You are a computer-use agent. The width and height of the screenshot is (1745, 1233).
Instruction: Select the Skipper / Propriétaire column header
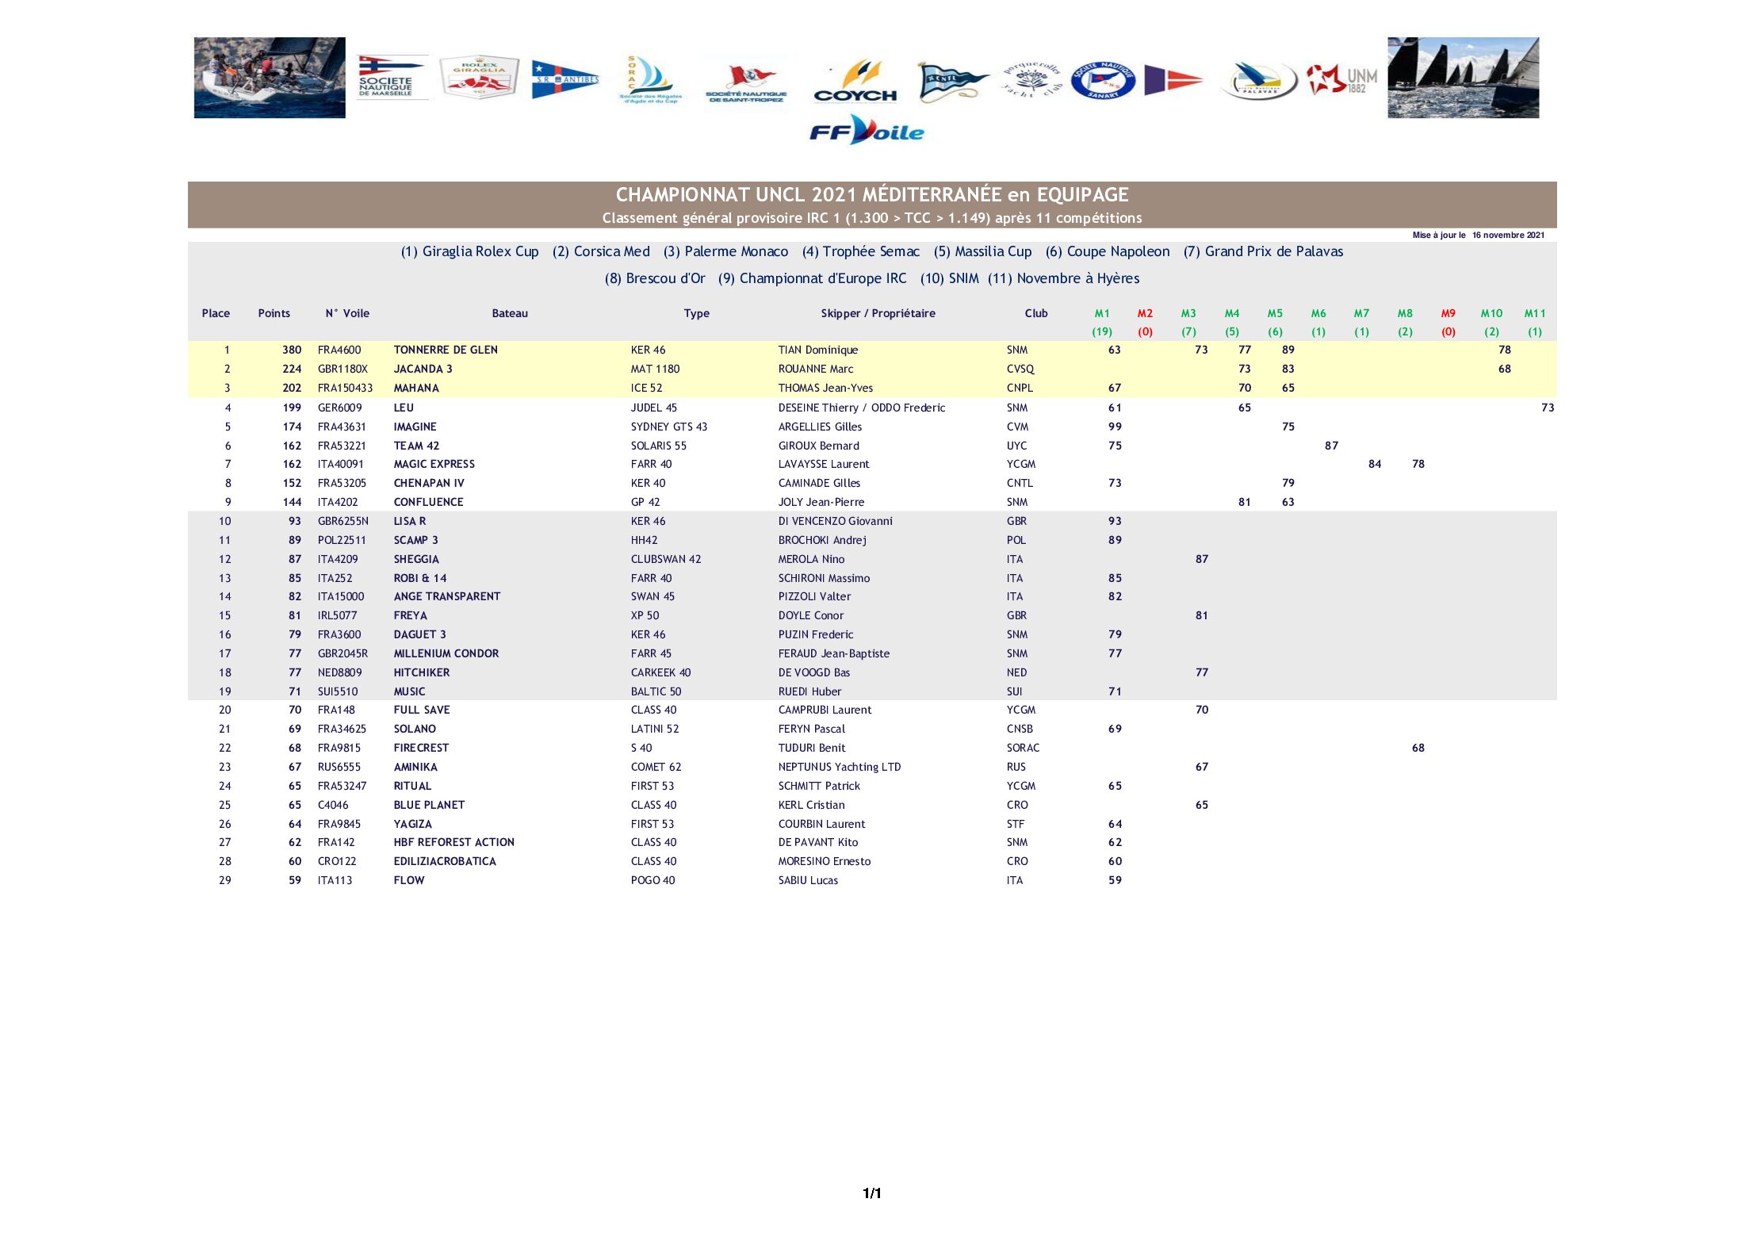coord(878,313)
